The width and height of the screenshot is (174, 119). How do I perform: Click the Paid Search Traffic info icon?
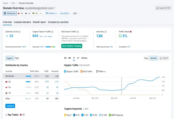78,32
